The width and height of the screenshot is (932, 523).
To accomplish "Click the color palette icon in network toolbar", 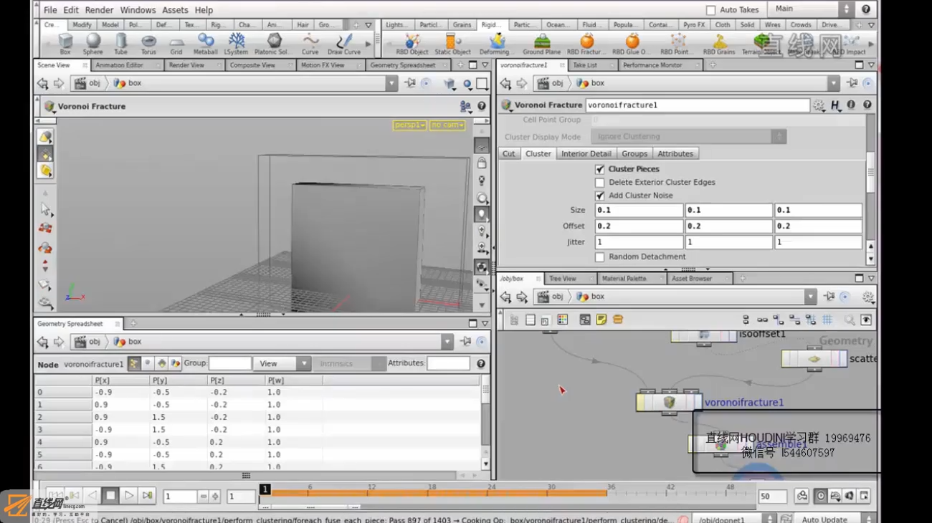I will (x=562, y=320).
